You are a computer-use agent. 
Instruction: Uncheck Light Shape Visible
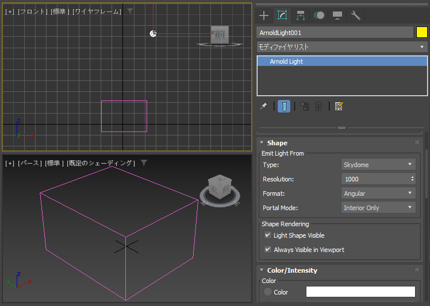pyautogui.click(x=267, y=235)
